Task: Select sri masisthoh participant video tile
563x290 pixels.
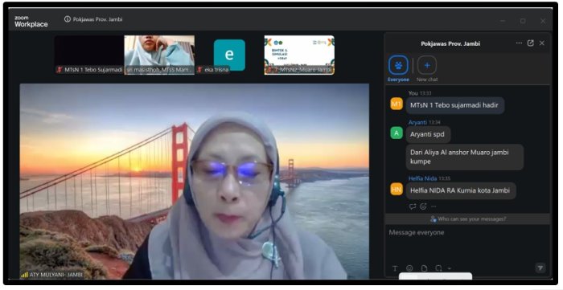Action: tap(159, 55)
